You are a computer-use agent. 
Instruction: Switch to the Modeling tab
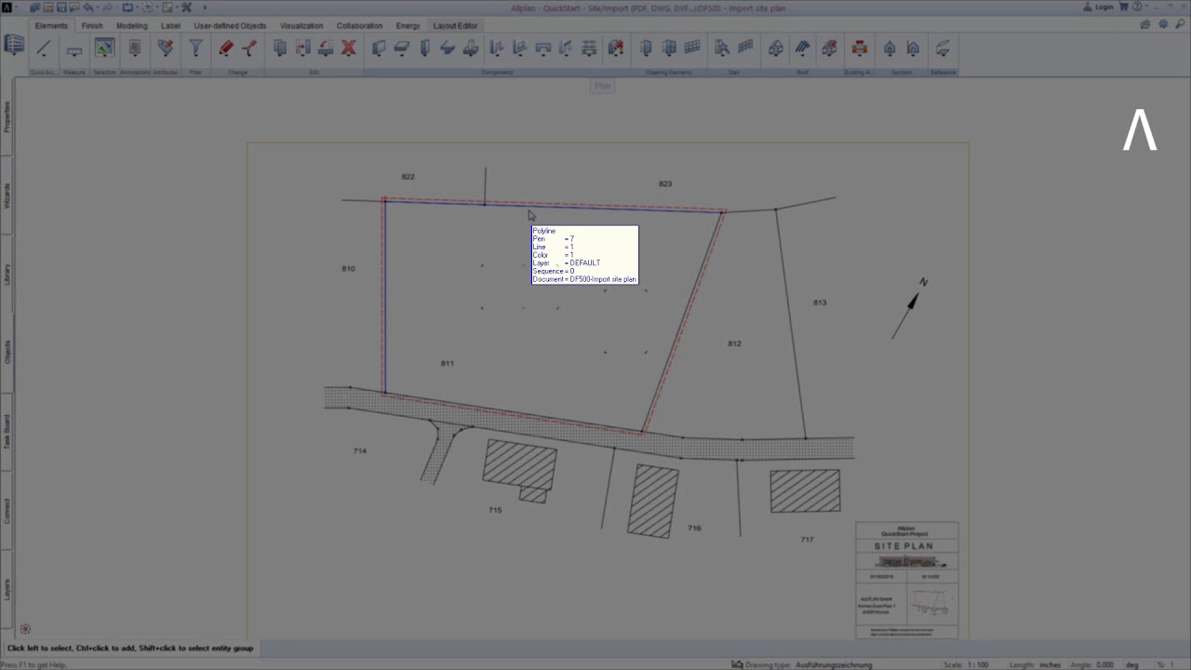pyautogui.click(x=131, y=26)
